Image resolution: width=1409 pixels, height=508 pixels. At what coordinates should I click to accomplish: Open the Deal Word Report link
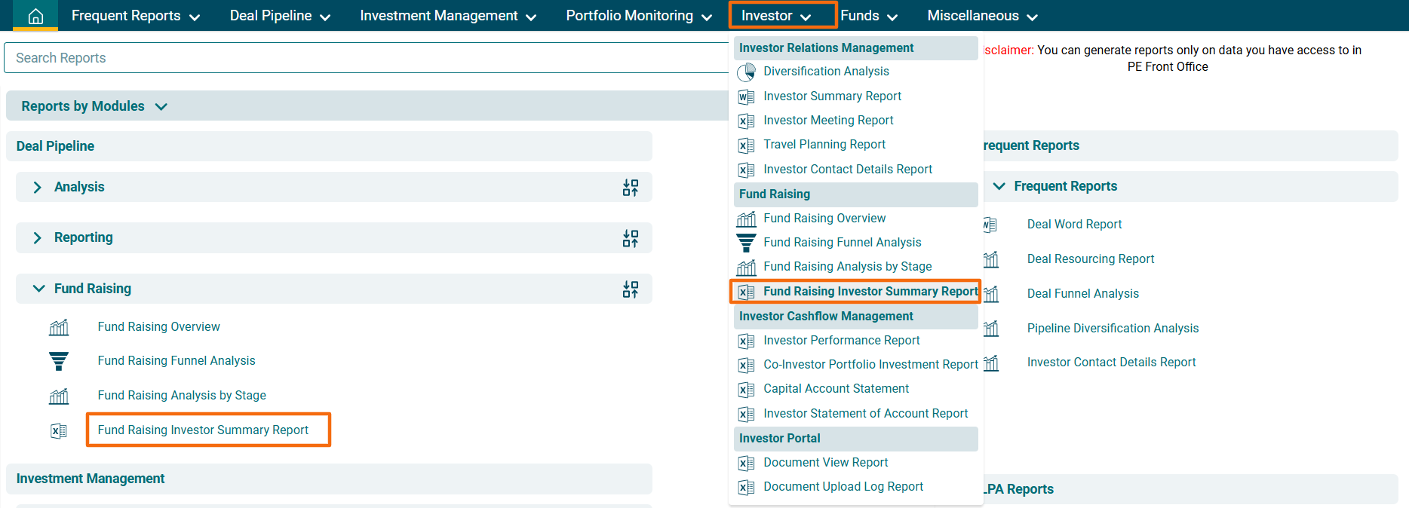tap(1074, 225)
